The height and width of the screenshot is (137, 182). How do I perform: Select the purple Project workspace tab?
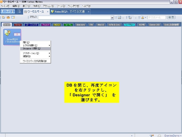click(46, 25)
